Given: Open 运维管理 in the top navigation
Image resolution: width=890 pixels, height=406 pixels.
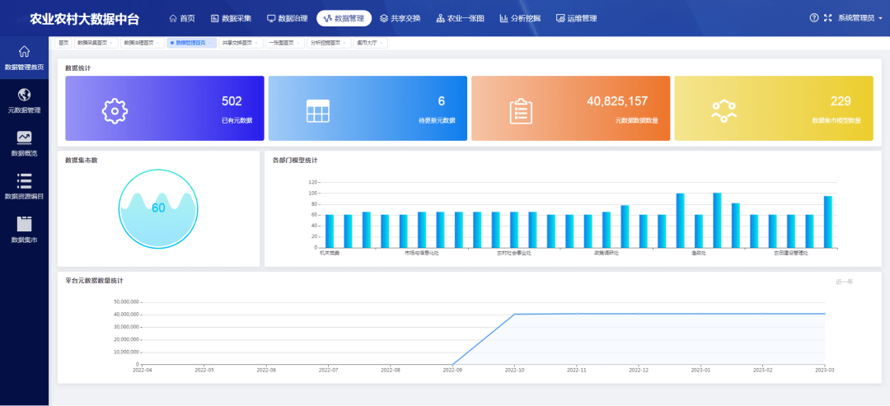Looking at the screenshot, I should pyautogui.click(x=576, y=18).
